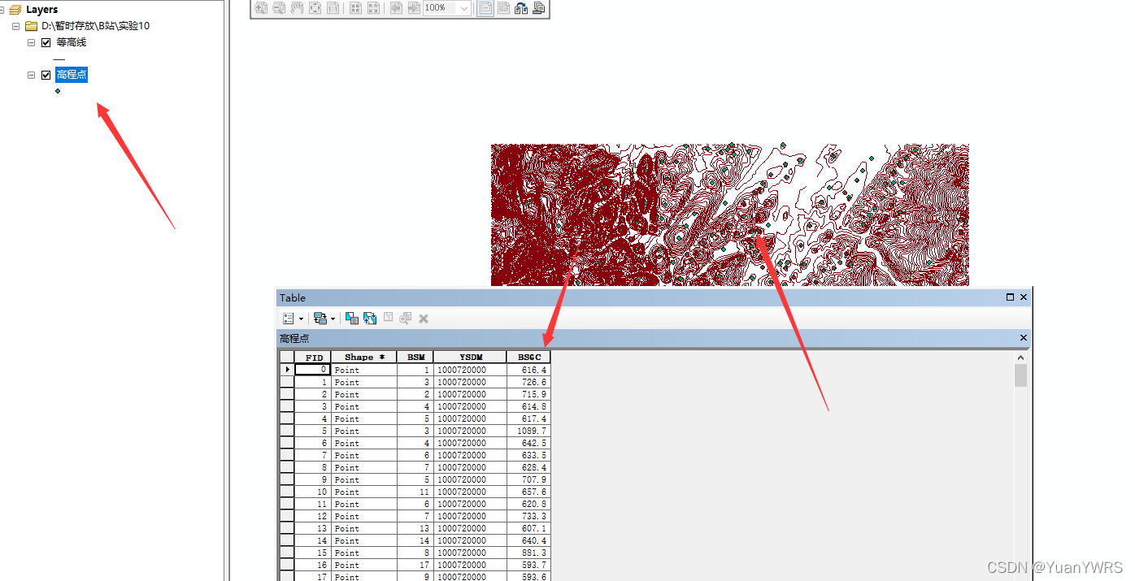Screen dimensions: 1135x581
Task: Click BSM cell with value 17
Action: pyautogui.click(x=415, y=565)
